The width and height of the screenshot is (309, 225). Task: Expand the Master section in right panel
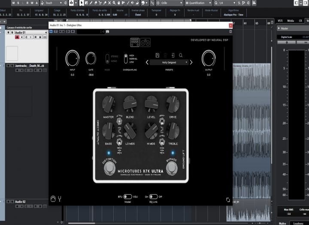tap(279, 28)
